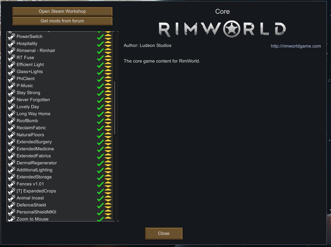The image size is (331, 247).
Task: Click the Steam icon beside RoofBomb
Action: point(12,121)
